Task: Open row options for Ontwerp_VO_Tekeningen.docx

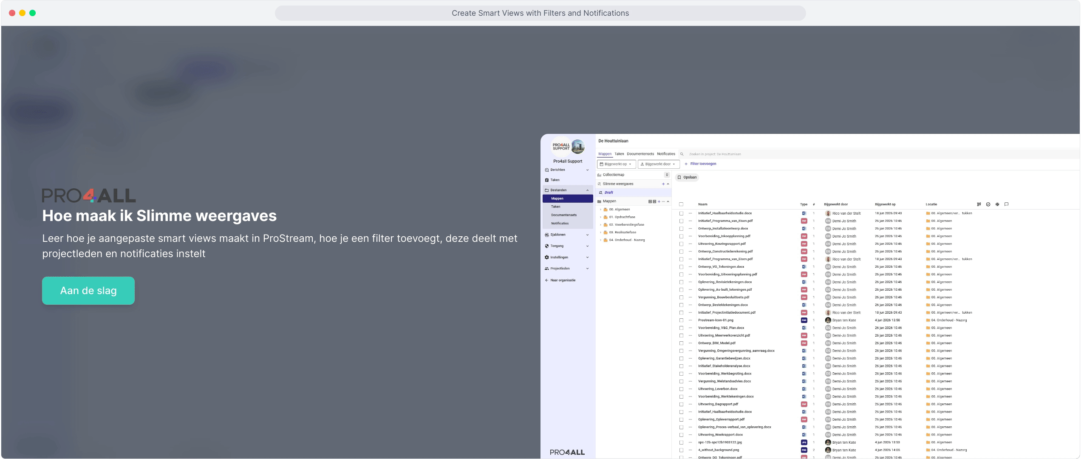Action: 690,267
